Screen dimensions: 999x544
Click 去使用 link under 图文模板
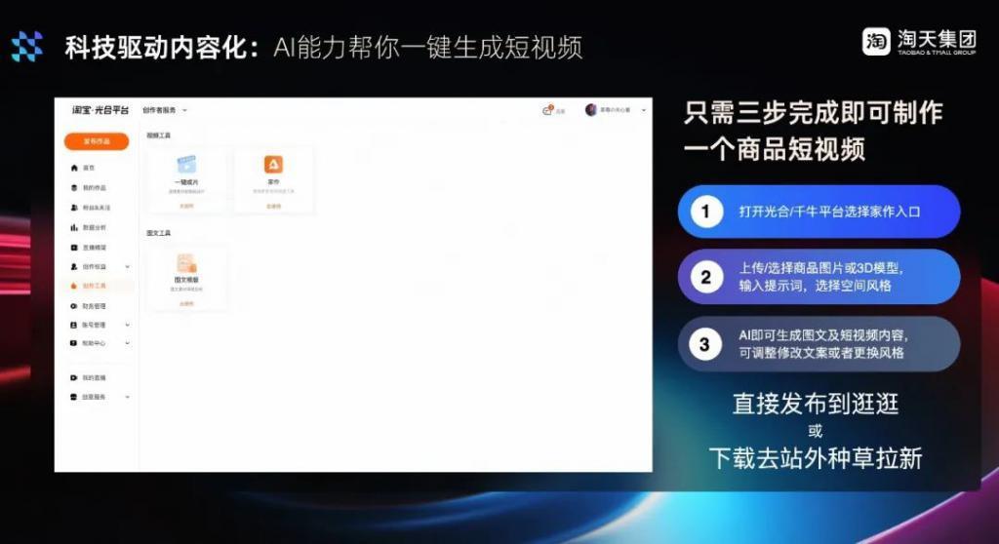[x=186, y=304]
